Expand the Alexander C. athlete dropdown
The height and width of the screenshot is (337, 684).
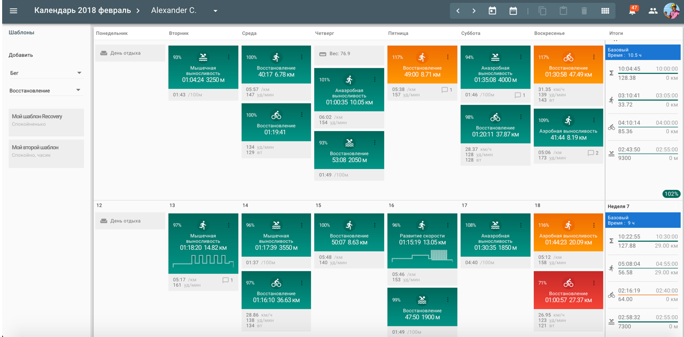[x=215, y=11]
